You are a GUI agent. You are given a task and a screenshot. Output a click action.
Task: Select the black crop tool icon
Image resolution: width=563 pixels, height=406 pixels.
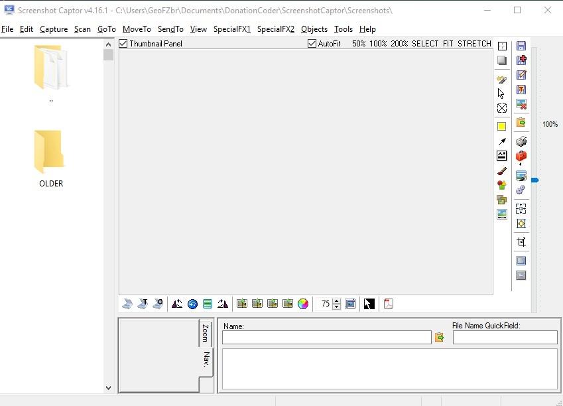(521, 241)
